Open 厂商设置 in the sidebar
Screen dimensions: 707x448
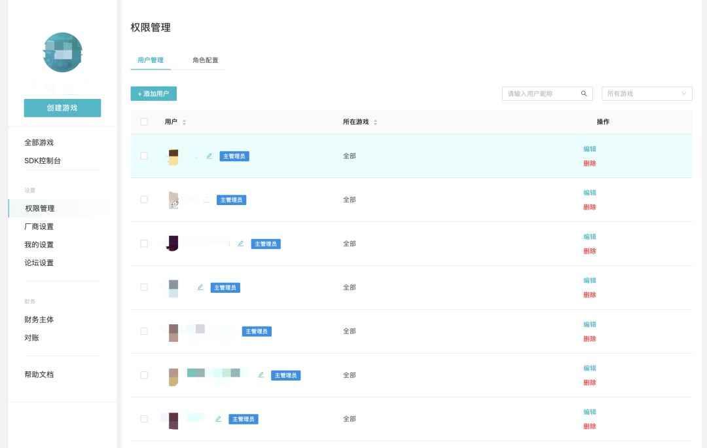click(x=39, y=227)
